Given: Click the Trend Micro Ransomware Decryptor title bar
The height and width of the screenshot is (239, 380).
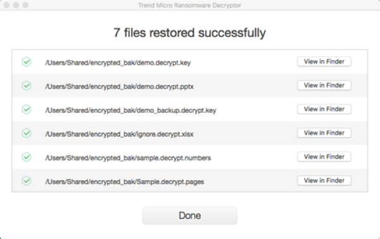Looking at the screenshot, I should tap(189, 5).
